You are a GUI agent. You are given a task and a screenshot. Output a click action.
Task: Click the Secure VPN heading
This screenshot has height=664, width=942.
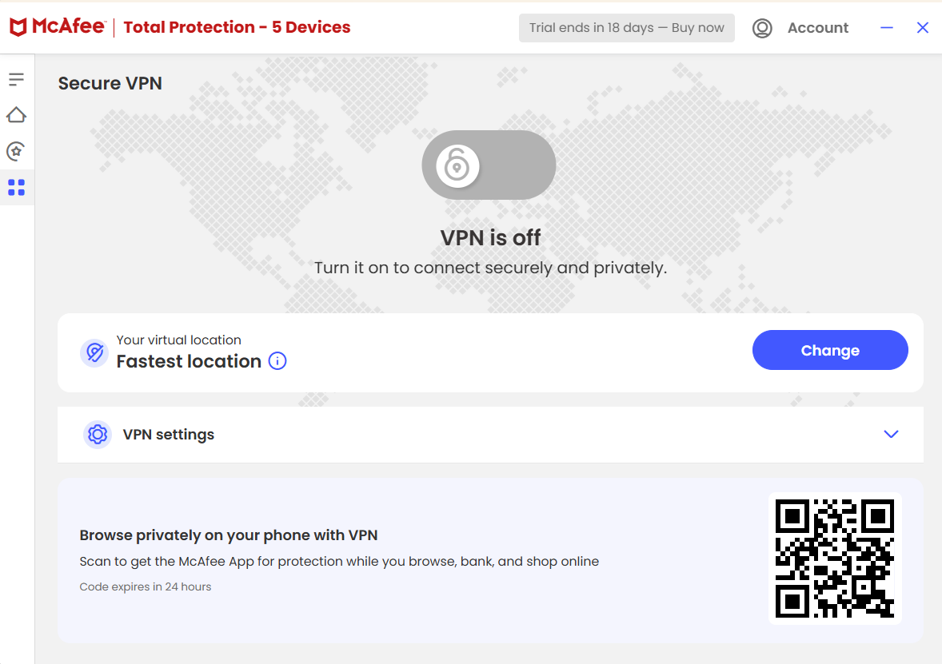point(110,83)
